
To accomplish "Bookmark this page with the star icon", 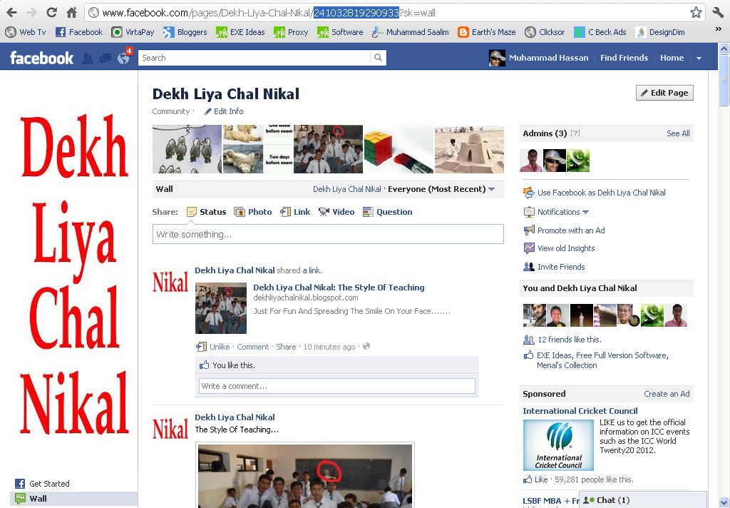I will pyautogui.click(x=696, y=13).
